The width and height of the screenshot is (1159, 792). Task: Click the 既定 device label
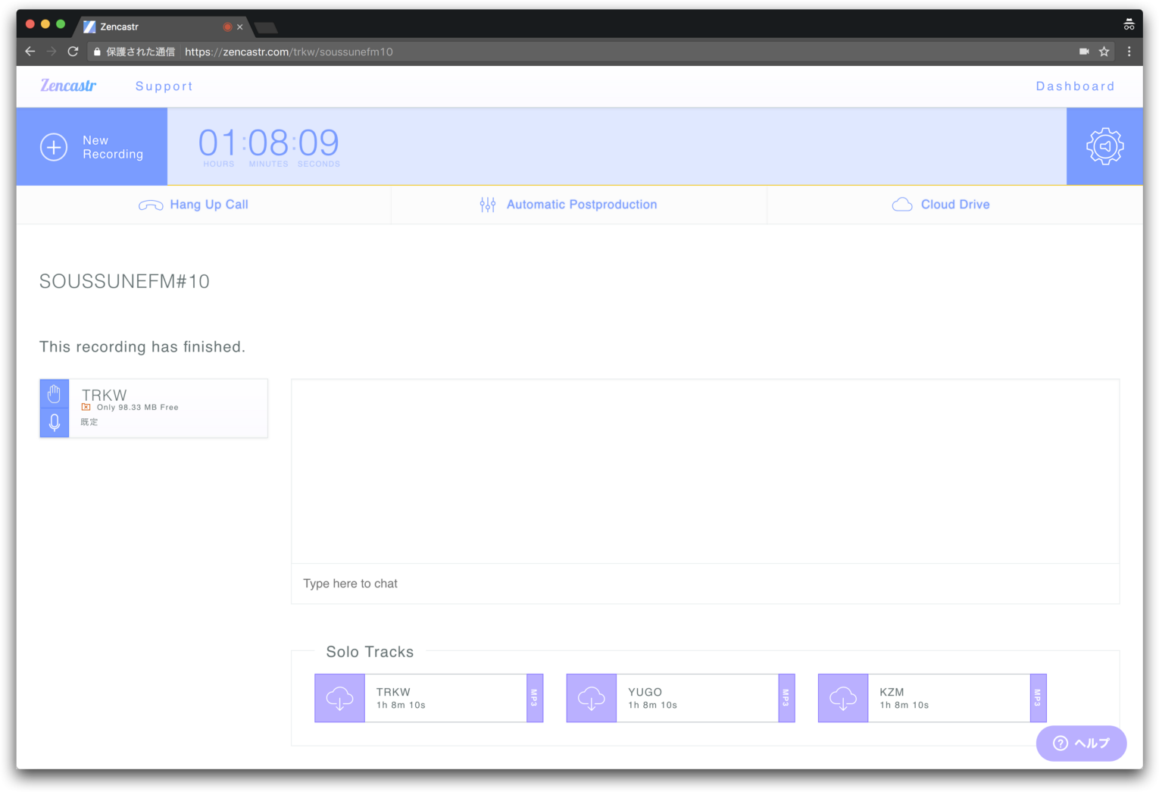tap(89, 422)
